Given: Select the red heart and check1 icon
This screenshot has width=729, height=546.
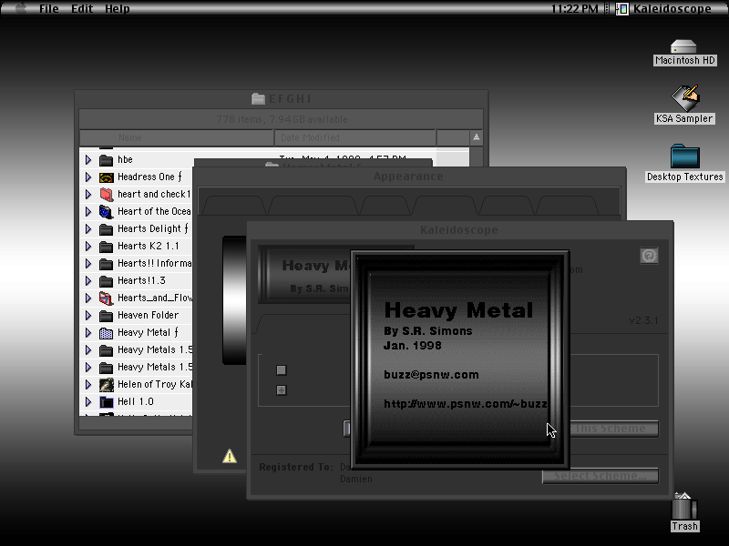Looking at the screenshot, I should (106, 195).
